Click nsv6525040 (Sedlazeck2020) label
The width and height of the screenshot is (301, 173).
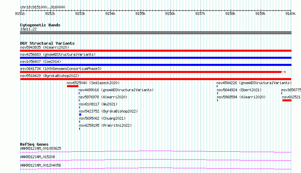tap(93, 83)
